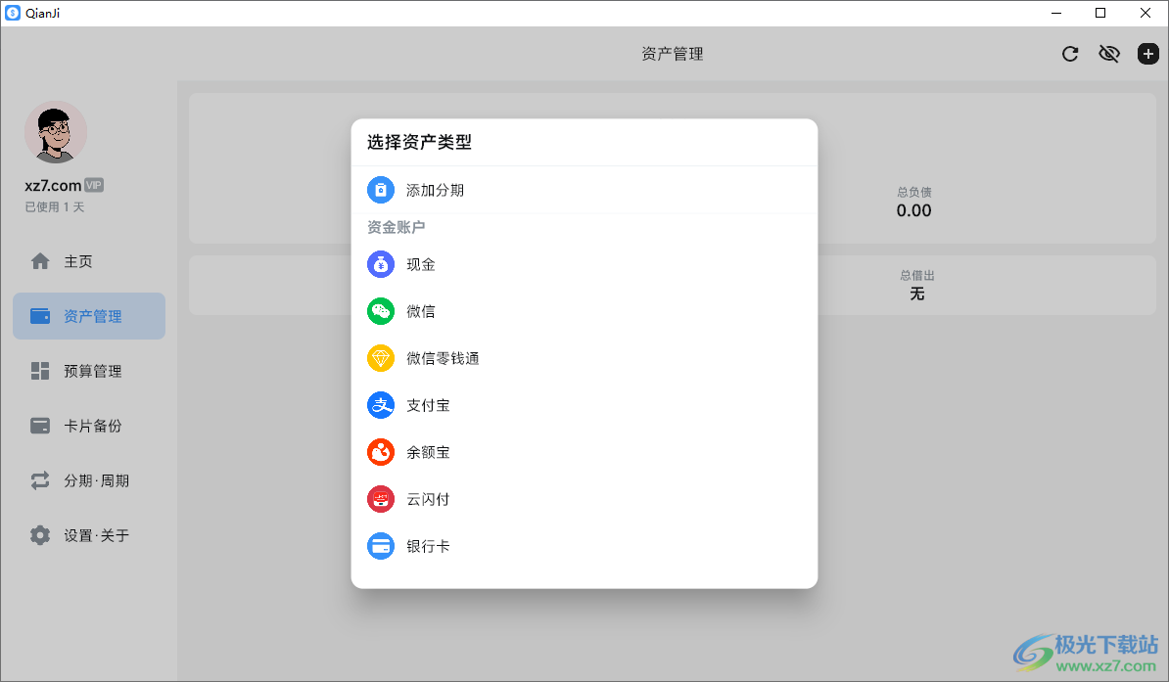Click the 预算管理 dashboard icon
The height and width of the screenshot is (682, 1169).
coord(40,371)
